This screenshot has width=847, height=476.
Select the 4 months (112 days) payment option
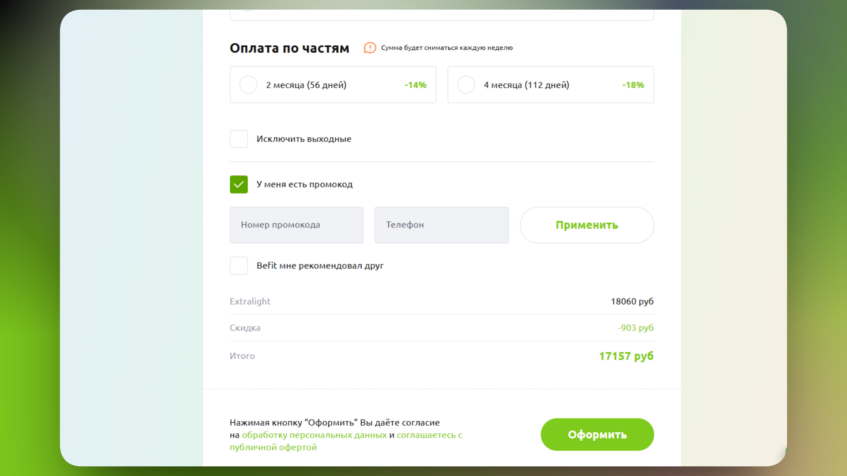click(x=466, y=85)
